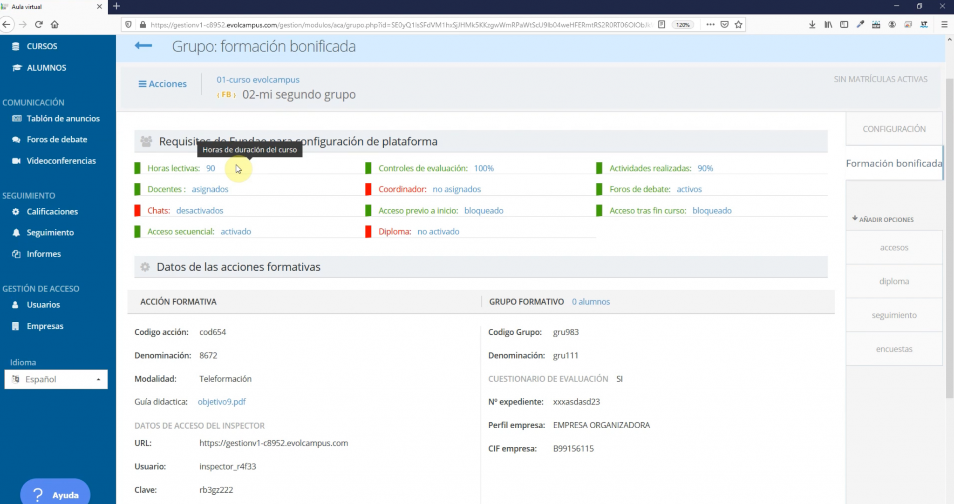Click the 0 alumnos link

click(591, 301)
